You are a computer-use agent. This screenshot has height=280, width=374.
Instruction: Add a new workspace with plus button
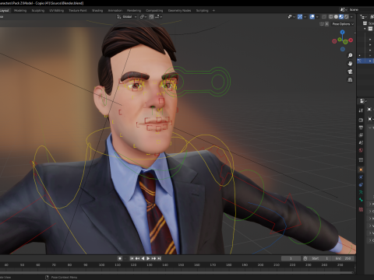[x=213, y=10]
